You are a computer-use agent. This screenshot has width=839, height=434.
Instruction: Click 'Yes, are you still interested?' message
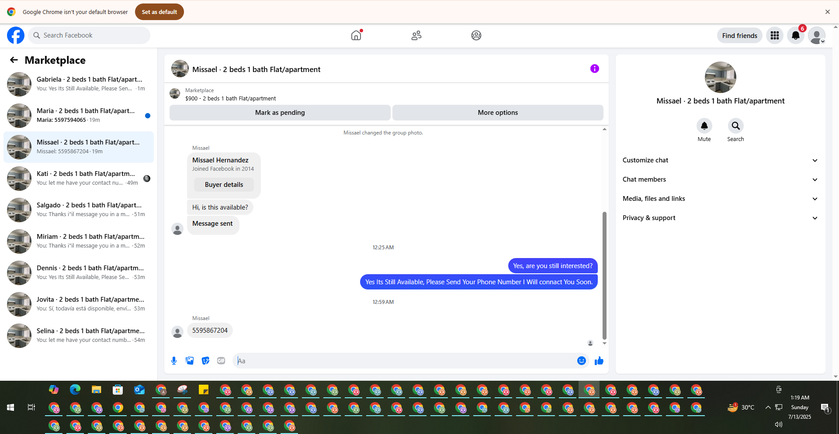553,266
